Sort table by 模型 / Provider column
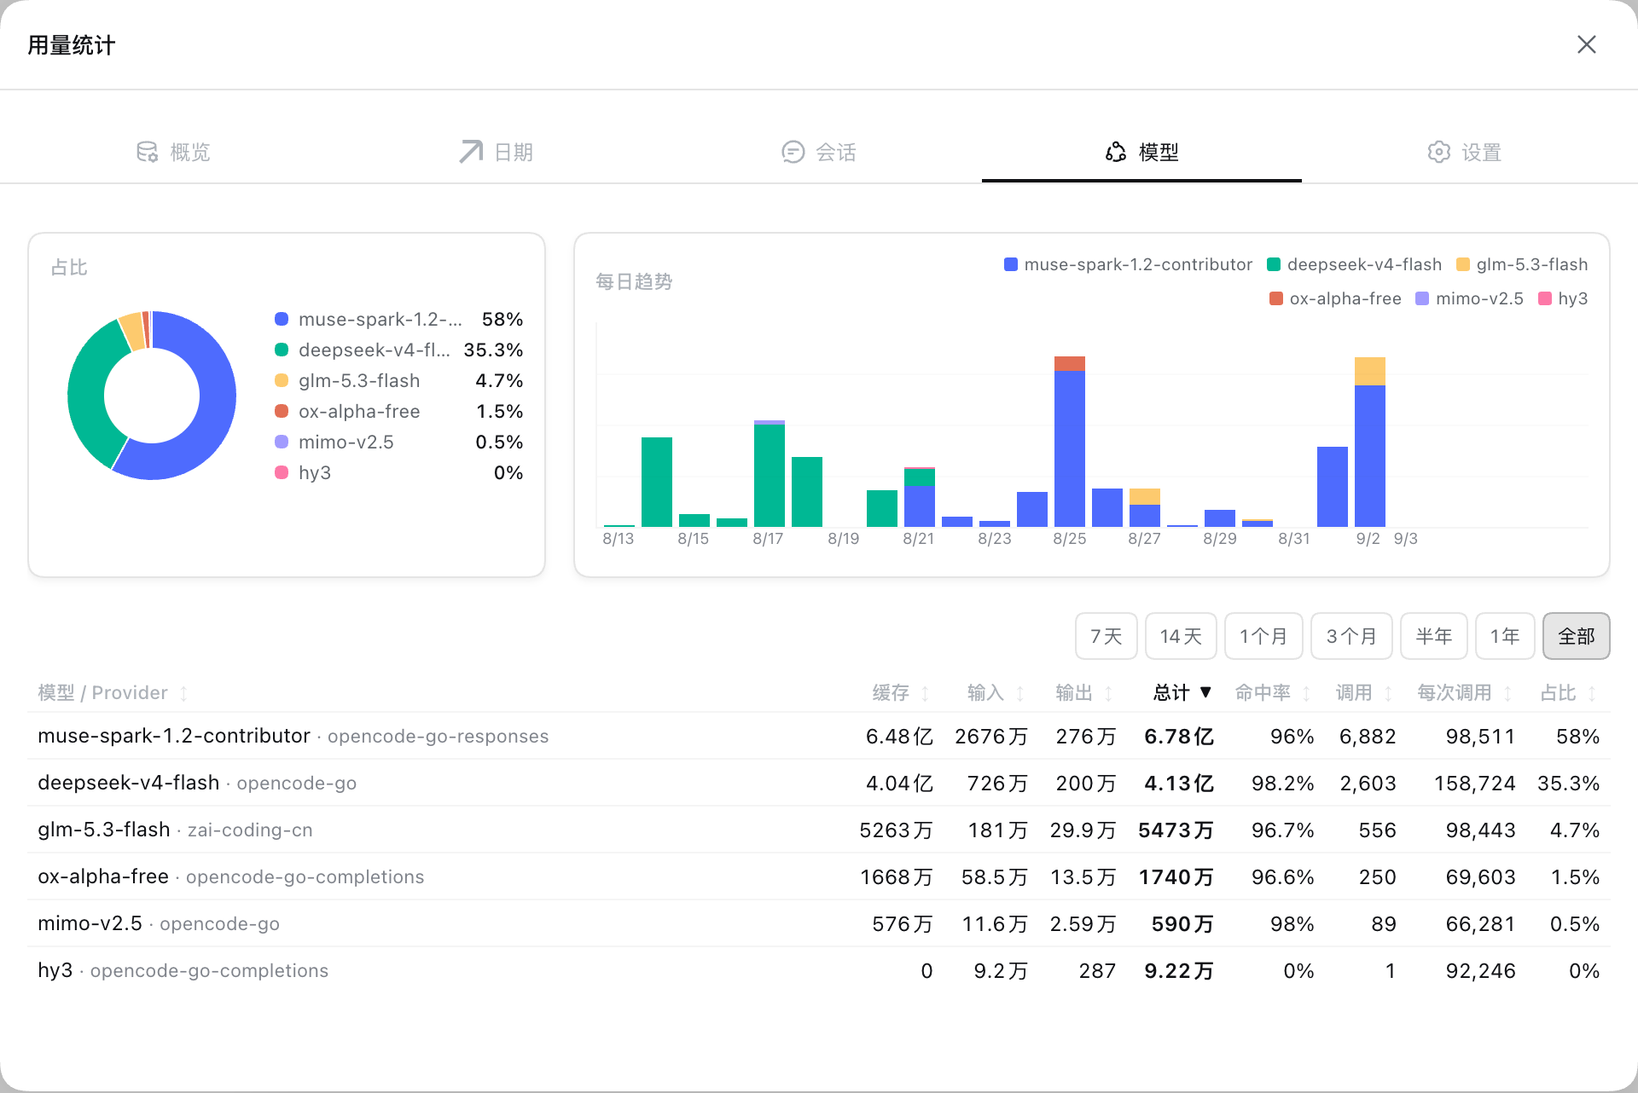This screenshot has width=1638, height=1093. pyautogui.click(x=113, y=692)
